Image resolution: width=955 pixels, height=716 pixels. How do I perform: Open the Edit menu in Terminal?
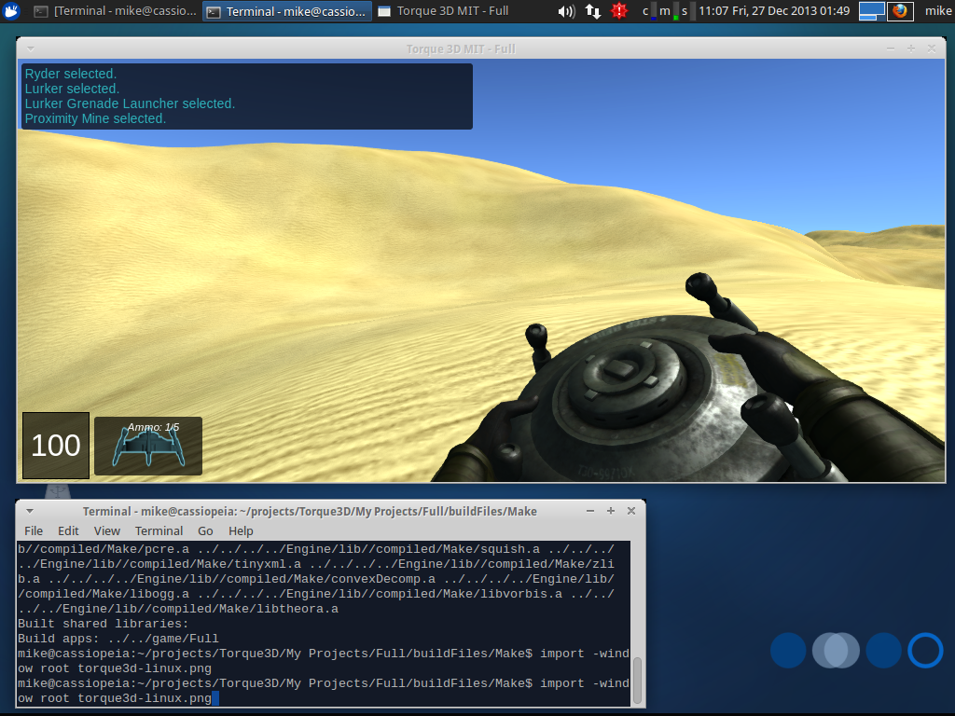(x=68, y=530)
